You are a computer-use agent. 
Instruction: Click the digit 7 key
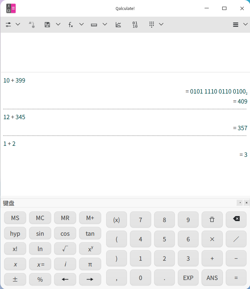[x=140, y=220]
